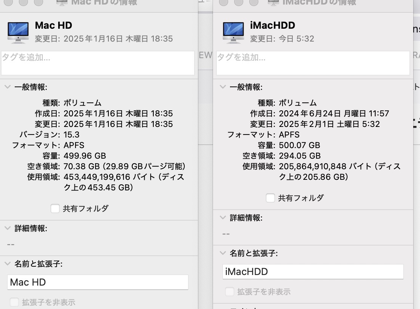Collapse 詳細情報 section in Mac HD window
The width and height of the screenshot is (420, 309).
8,228
